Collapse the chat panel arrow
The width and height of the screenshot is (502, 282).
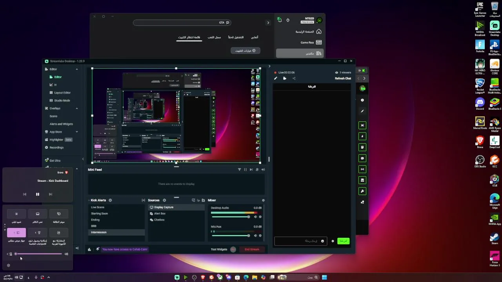(x=269, y=66)
